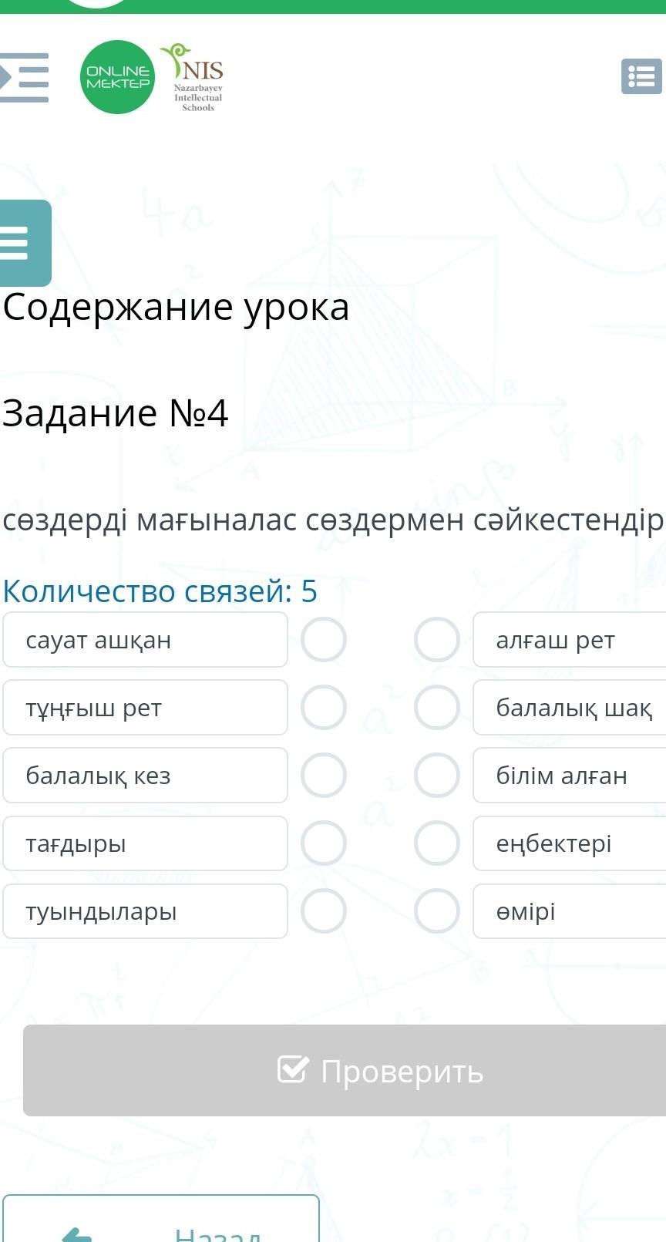Go back with the Назад button

pyautogui.click(x=160, y=1222)
